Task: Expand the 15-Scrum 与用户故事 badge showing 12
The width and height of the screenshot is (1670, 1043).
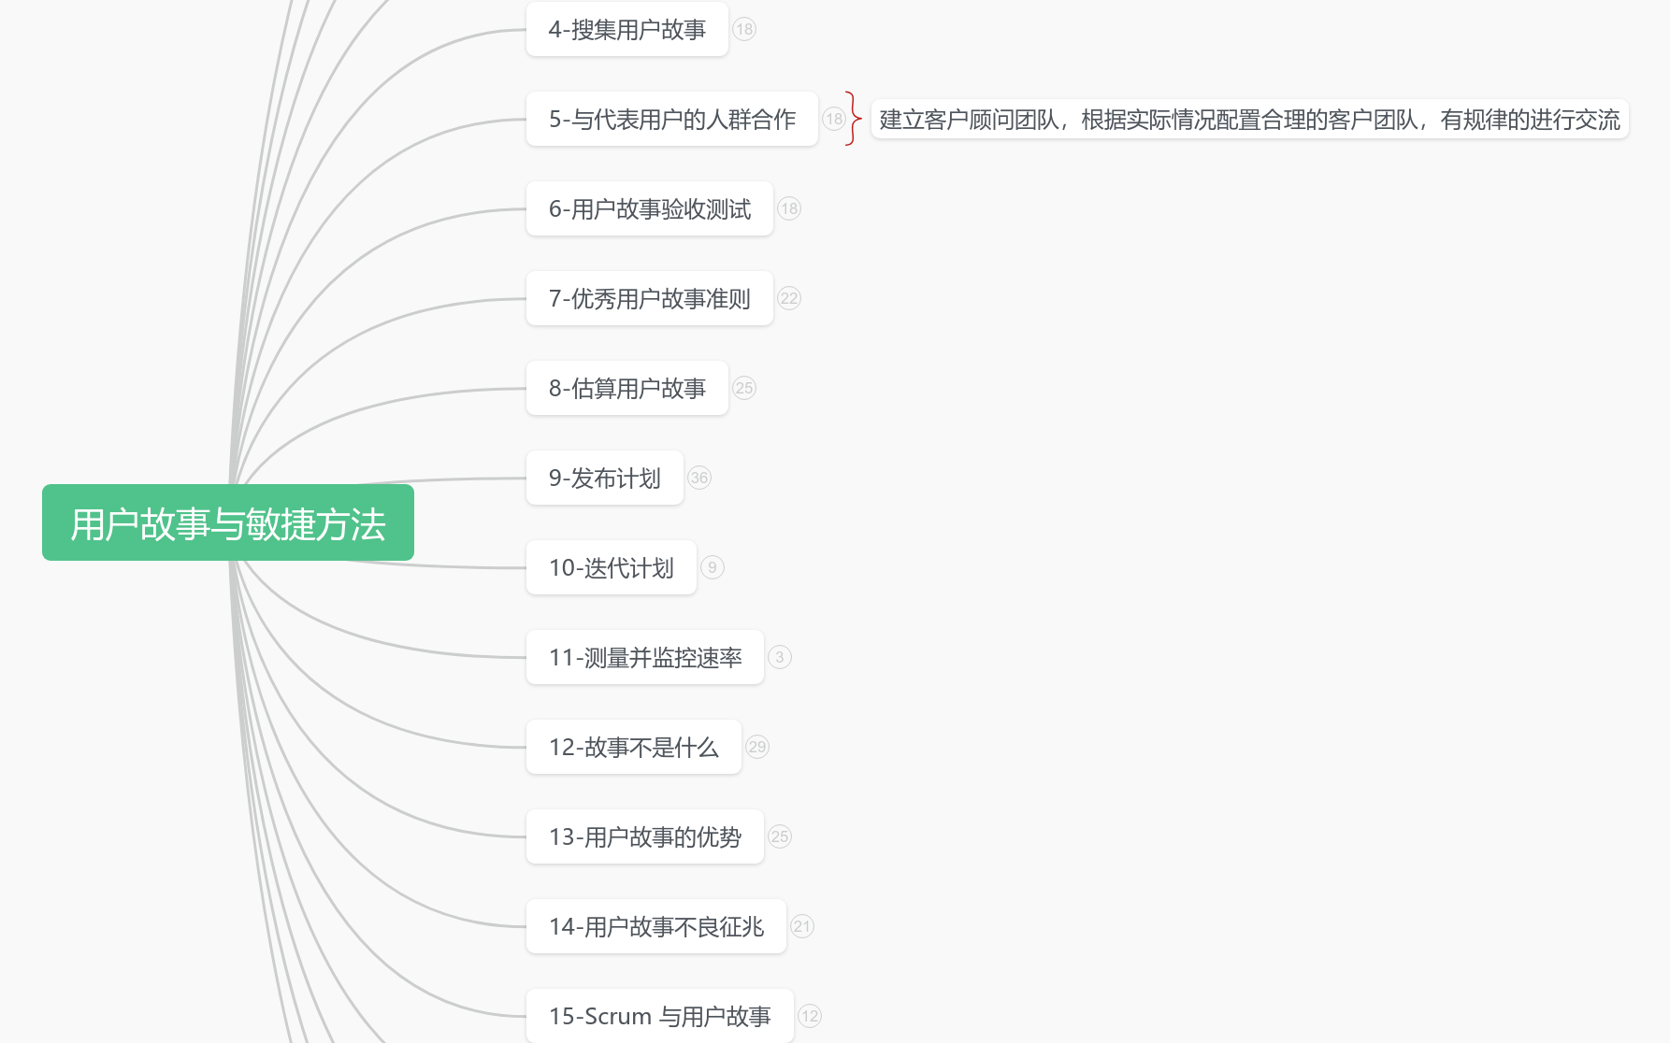Action: point(810,1017)
